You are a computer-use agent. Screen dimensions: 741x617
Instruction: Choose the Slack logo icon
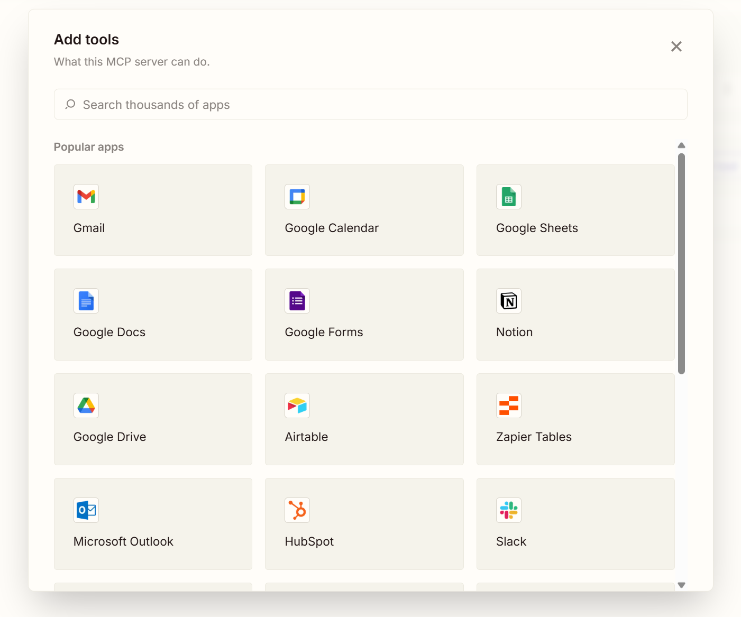tap(509, 510)
